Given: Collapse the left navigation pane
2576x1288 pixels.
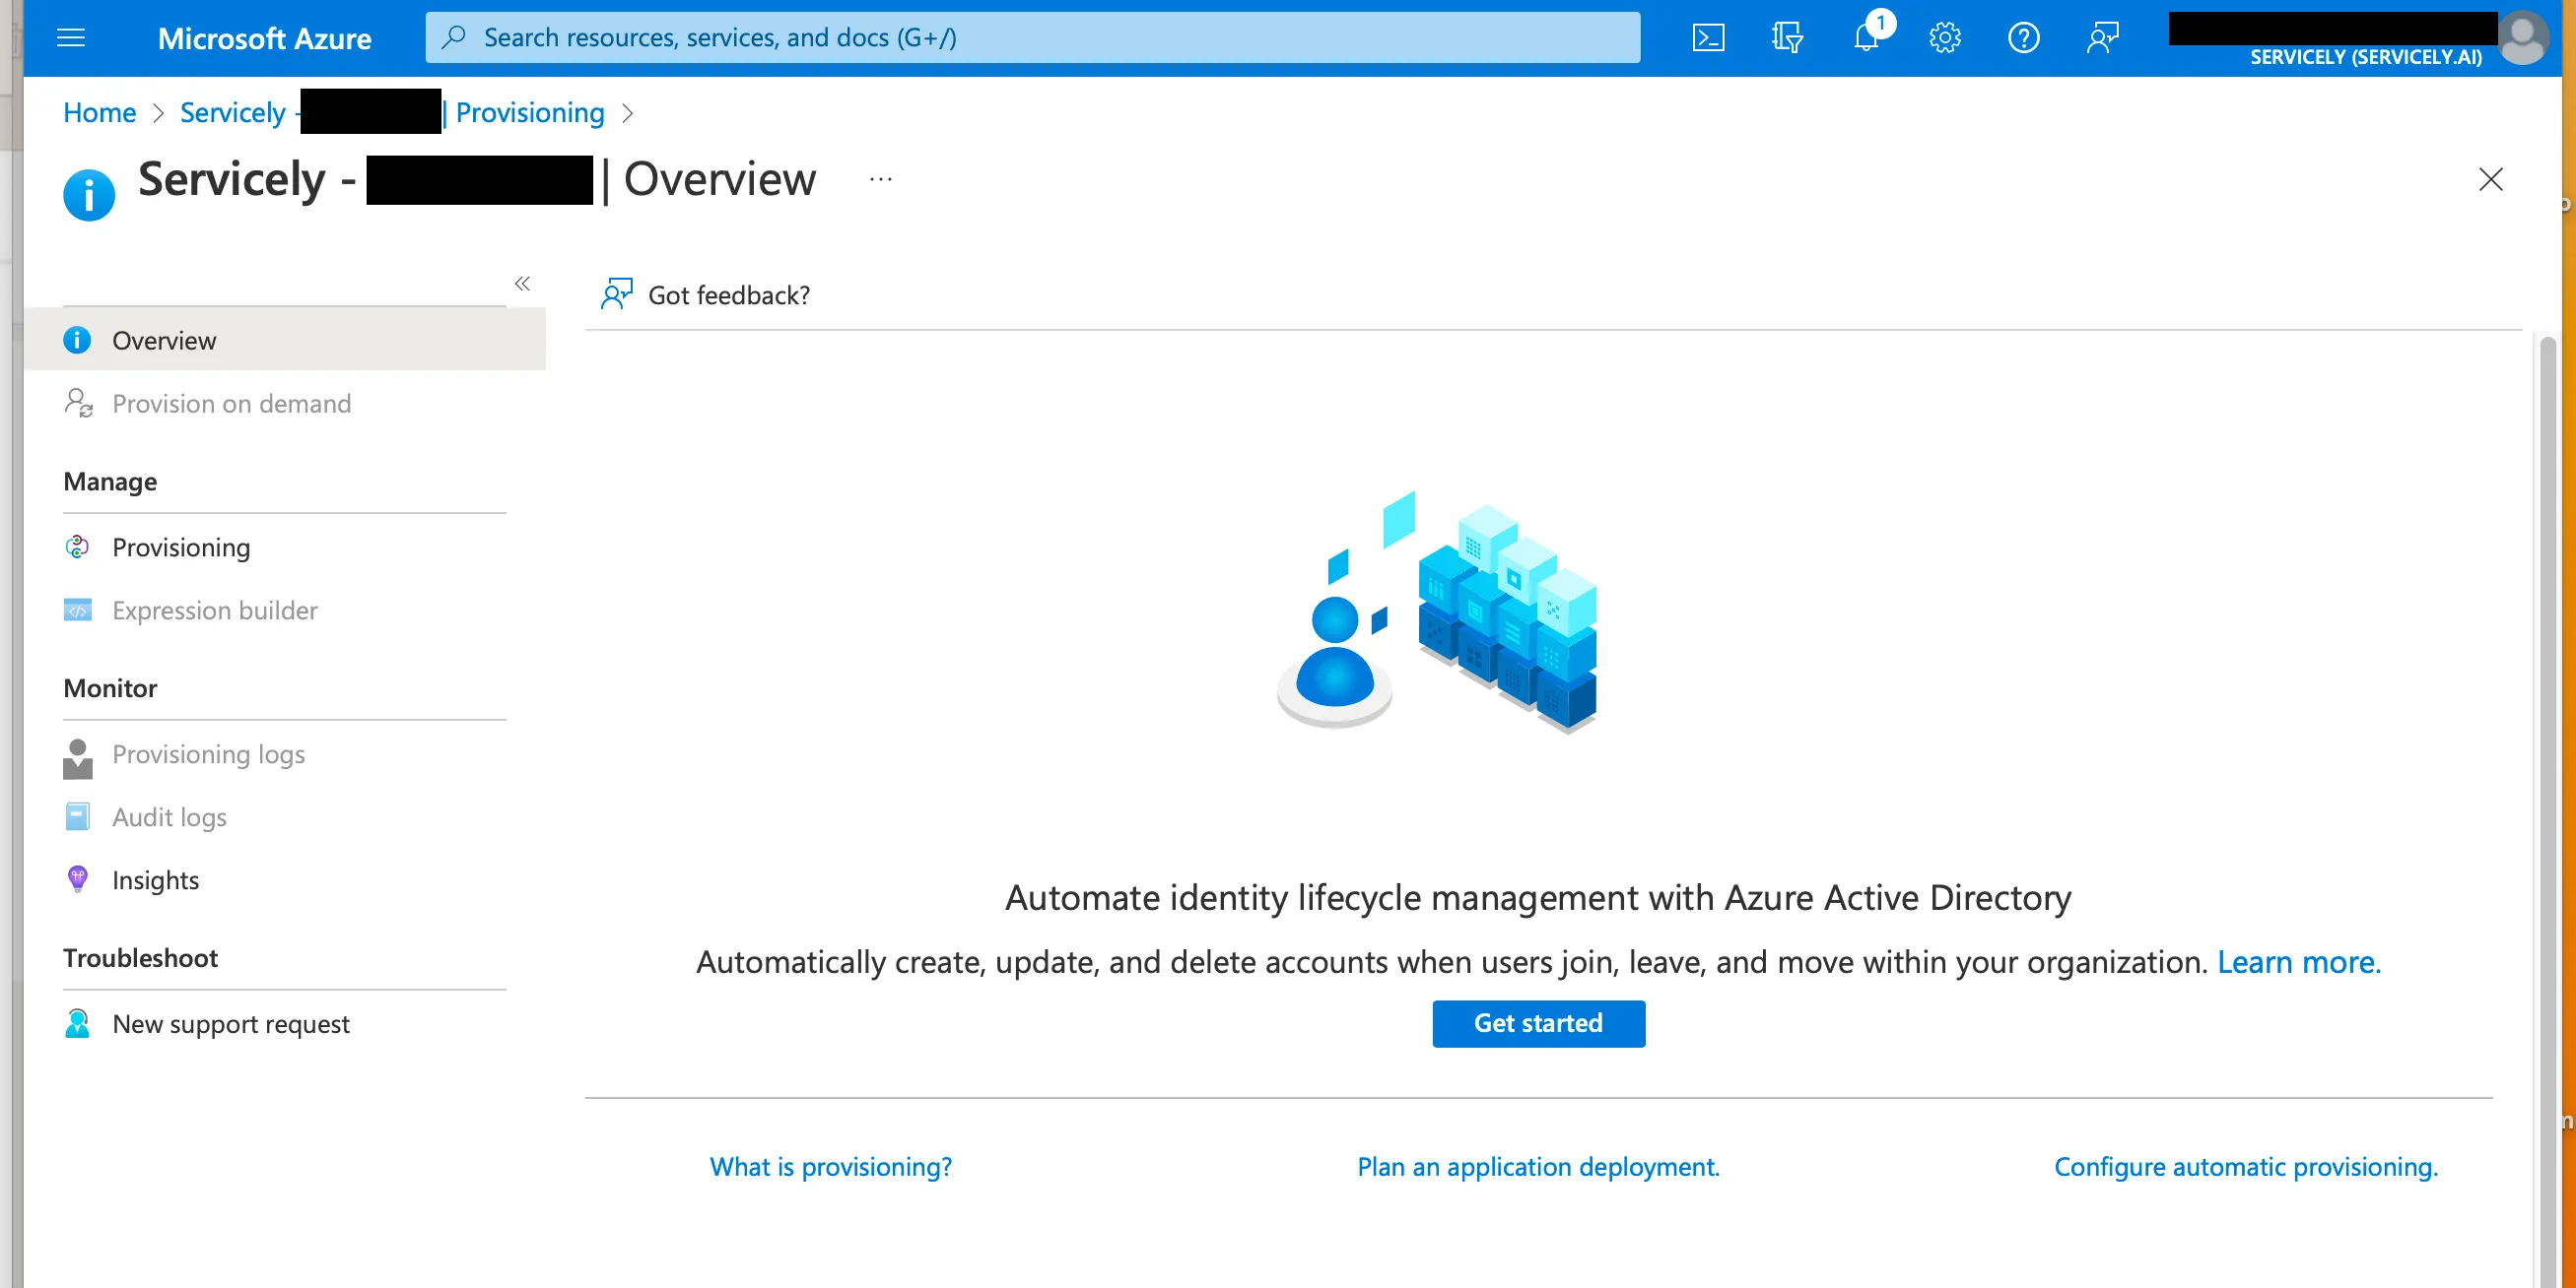Looking at the screenshot, I should tap(522, 284).
